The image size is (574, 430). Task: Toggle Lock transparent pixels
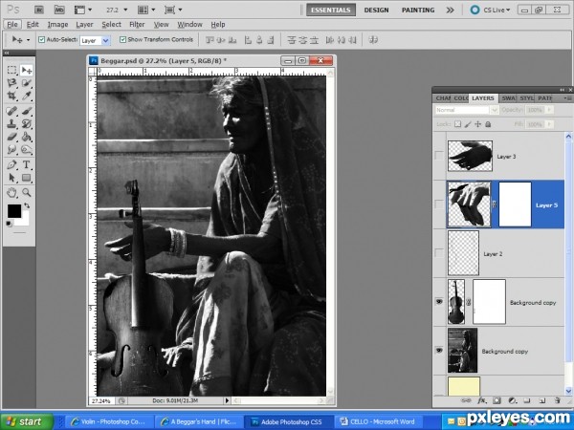457,124
